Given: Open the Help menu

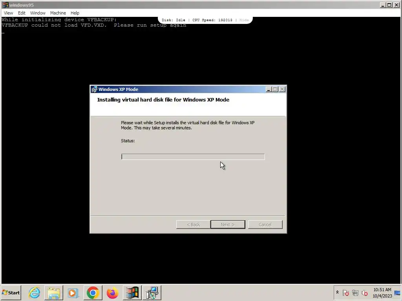Looking at the screenshot, I should coord(75,13).
